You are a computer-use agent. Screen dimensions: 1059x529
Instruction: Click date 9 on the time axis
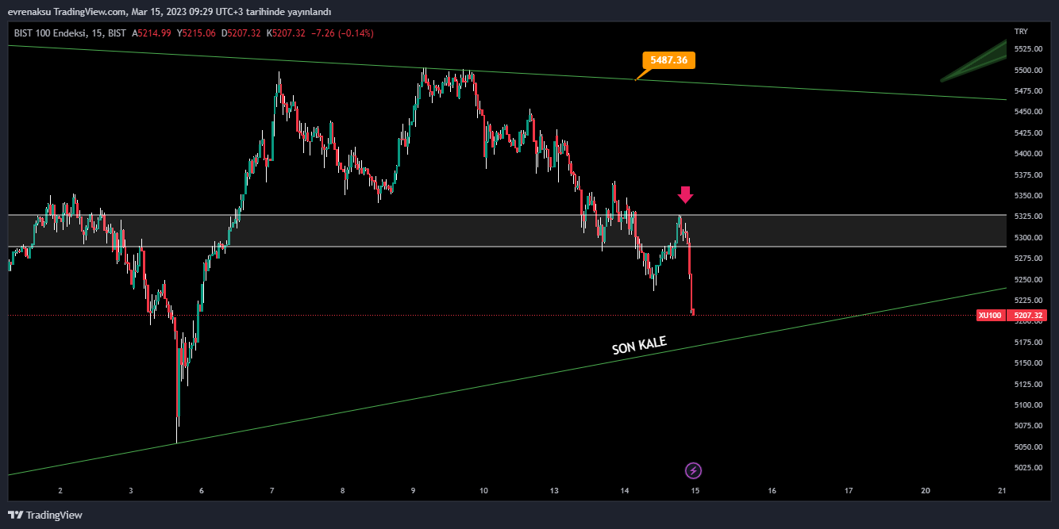[x=413, y=491]
